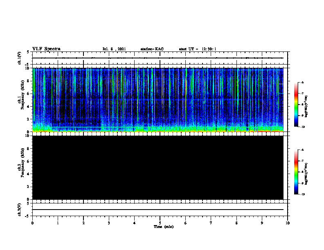Screen dimensions: 324x250
Task: Click the "-6" value on ch.2 color scale
Action: click(301, 150)
